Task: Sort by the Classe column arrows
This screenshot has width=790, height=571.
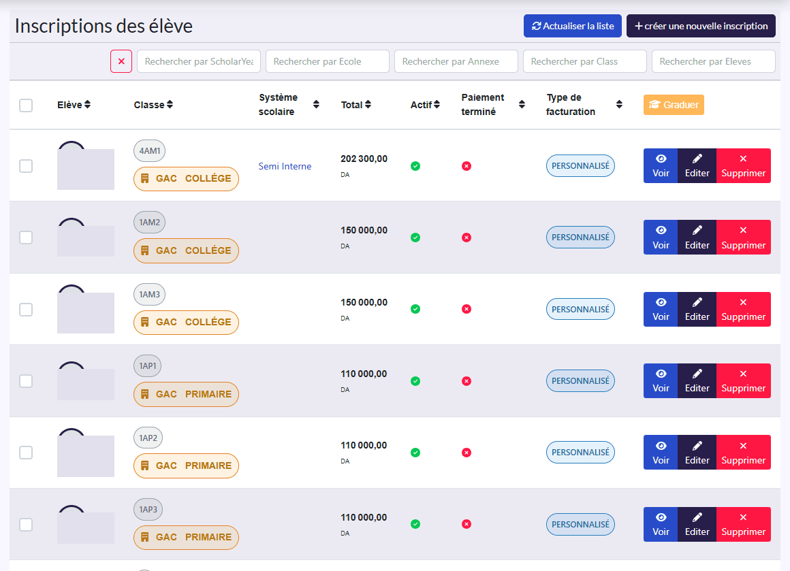Action: tap(170, 104)
